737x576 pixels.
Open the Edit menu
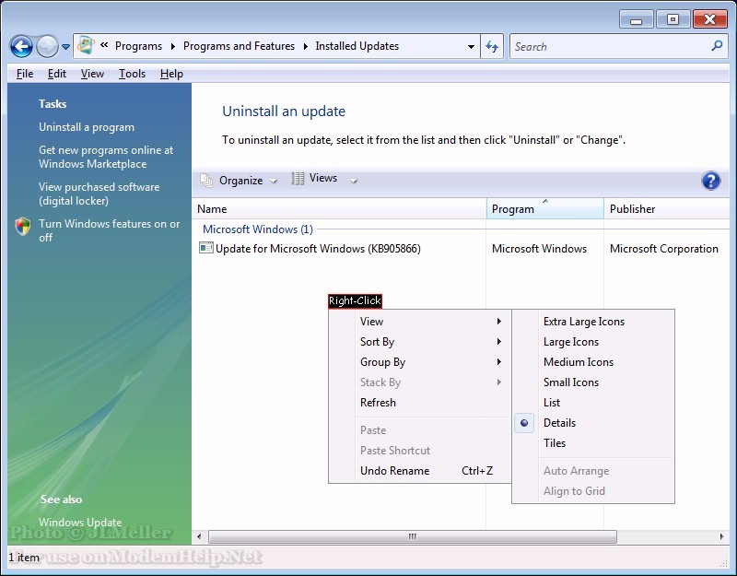click(57, 74)
